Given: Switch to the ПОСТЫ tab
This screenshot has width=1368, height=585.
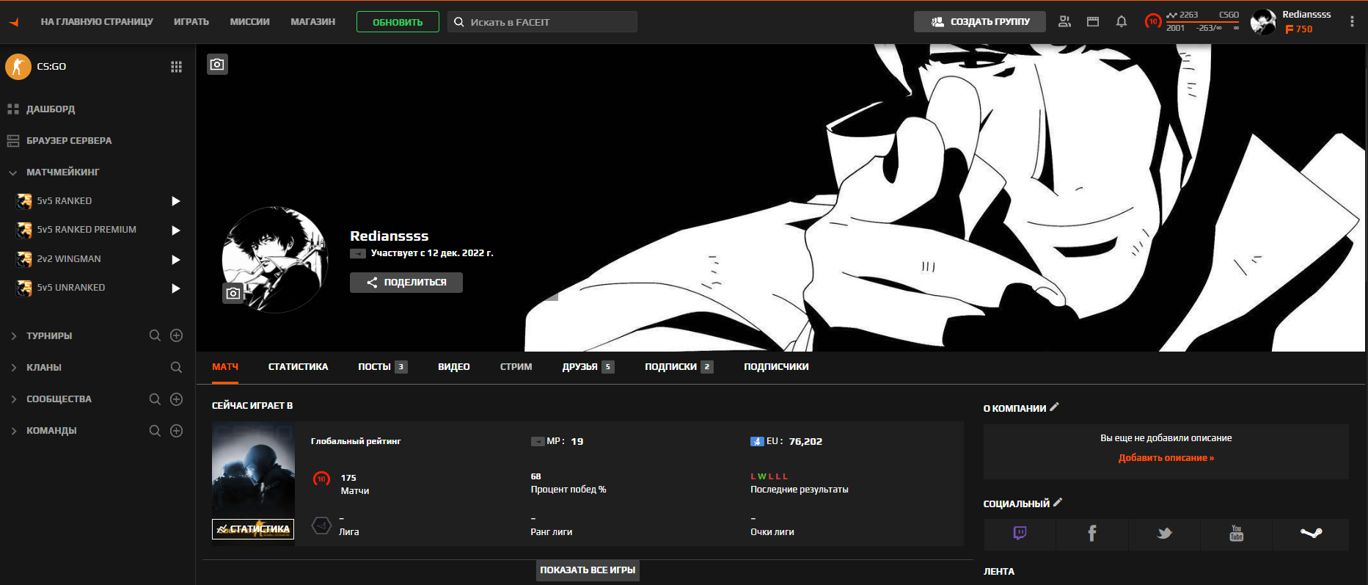Looking at the screenshot, I should pyautogui.click(x=382, y=367).
